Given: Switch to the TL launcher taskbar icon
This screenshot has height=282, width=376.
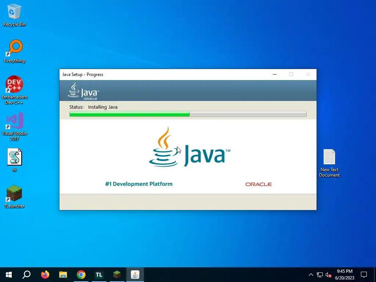Looking at the screenshot, I should pyautogui.click(x=99, y=275).
